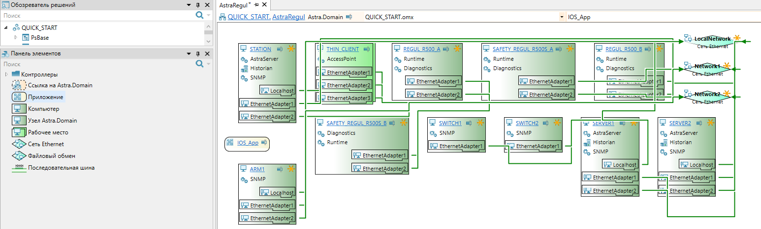Open the SERVER2 node link

(680, 123)
